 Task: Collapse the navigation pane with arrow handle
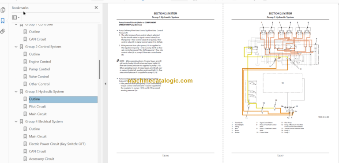(x=105, y=84)
